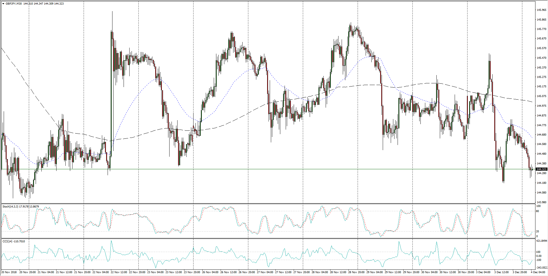The width and height of the screenshot is (548, 276).
Task: Click the 3 Dec 04:00 time label
Action: pos(483,272)
